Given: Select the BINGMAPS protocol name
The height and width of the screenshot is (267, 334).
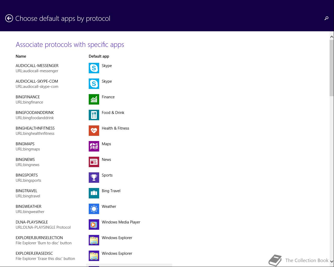Looking at the screenshot, I should coord(25,144).
